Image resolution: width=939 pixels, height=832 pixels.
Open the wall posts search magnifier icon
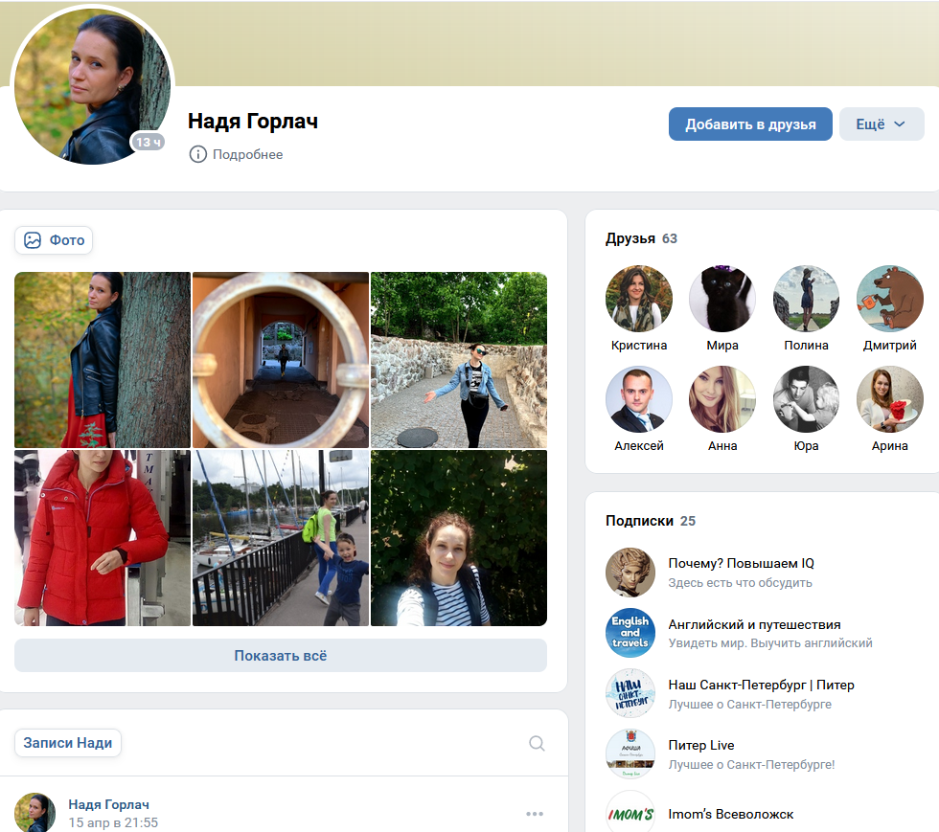(537, 743)
